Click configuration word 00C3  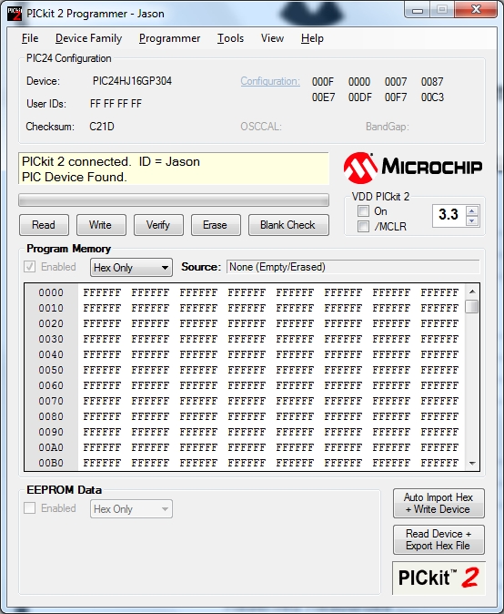[x=432, y=97]
